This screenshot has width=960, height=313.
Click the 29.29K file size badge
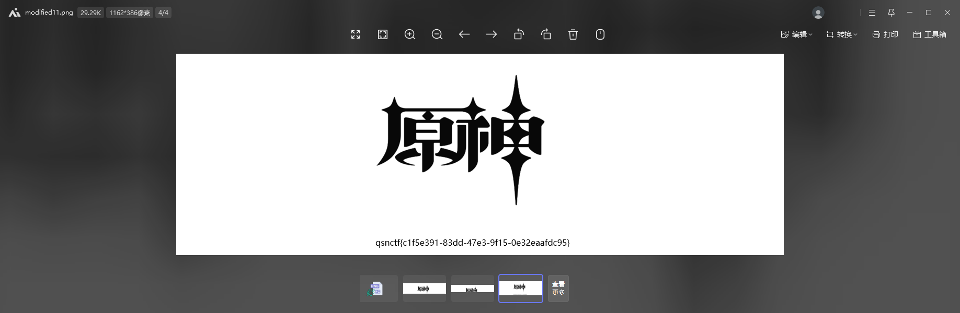pyautogui.click(x=90, y=13)
